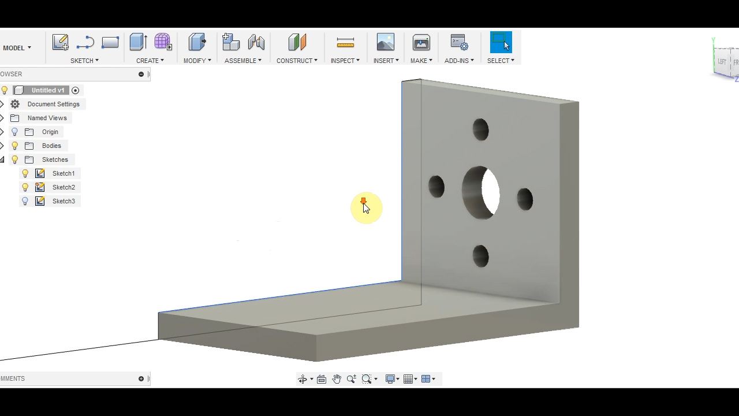Activate the Extrude tool icon
Viewport: 739px width, 416px height.
coord(139,42)
